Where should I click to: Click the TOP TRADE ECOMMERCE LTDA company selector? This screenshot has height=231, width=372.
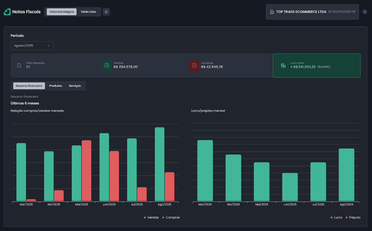coord(312,12)
